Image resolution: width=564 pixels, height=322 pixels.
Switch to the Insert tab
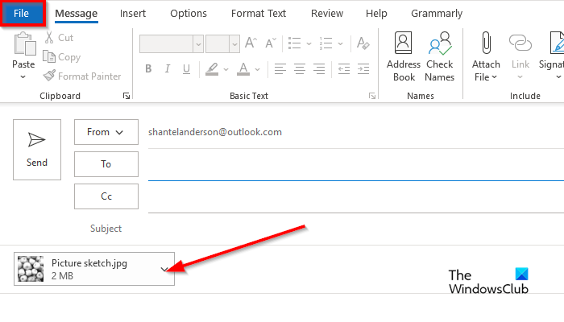133,14
